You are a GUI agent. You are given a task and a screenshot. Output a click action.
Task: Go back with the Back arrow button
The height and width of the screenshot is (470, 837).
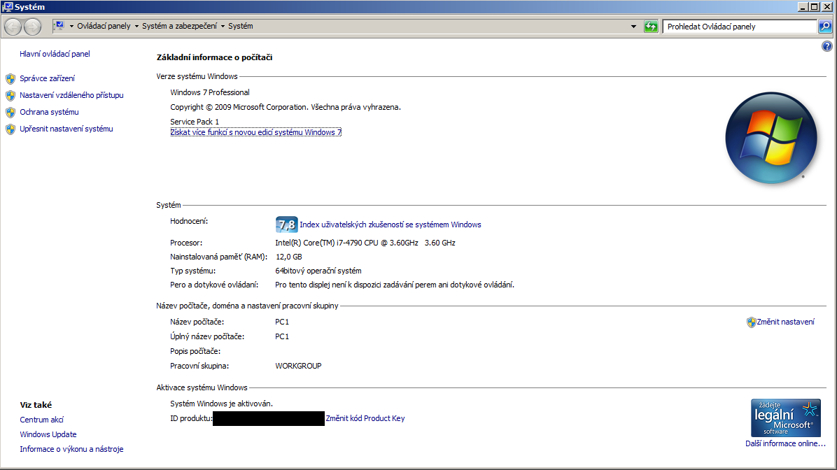coord(13,26)
